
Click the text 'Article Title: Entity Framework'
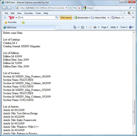tap(20, 120)
